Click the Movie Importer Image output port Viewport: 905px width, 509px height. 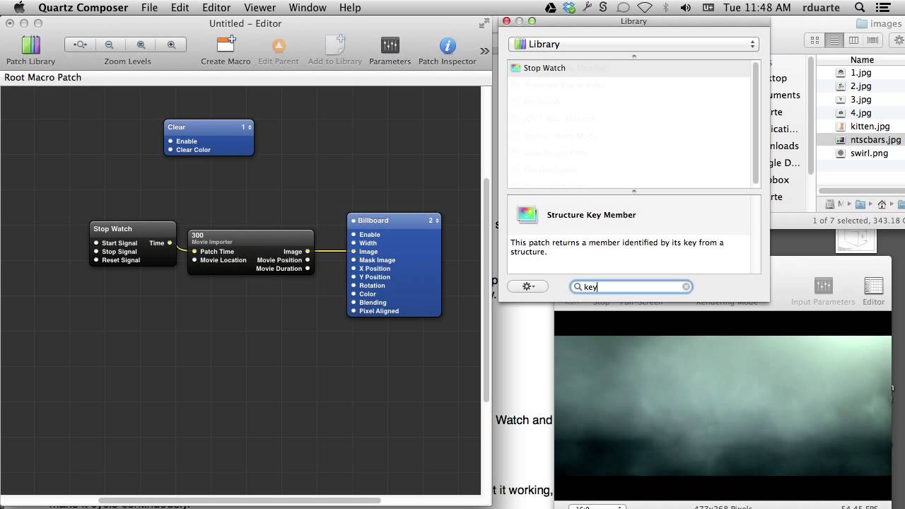coord(308,252)
